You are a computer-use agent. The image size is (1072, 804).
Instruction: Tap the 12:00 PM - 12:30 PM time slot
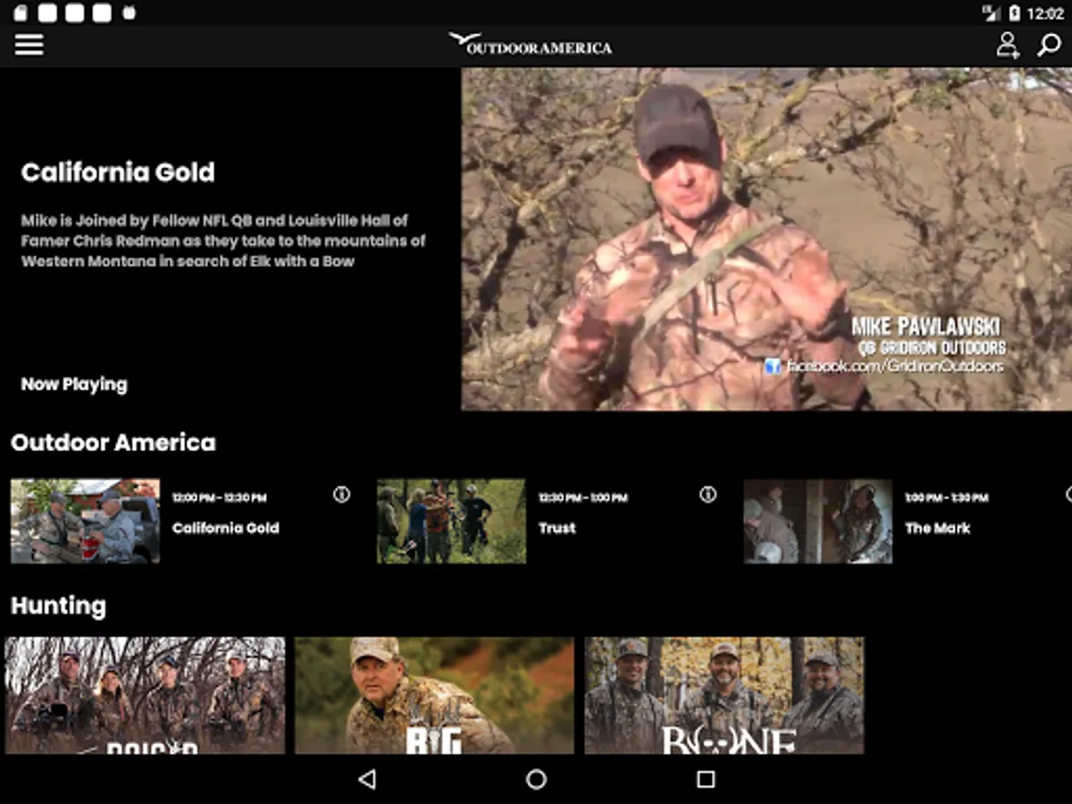(x=220, y=498)
